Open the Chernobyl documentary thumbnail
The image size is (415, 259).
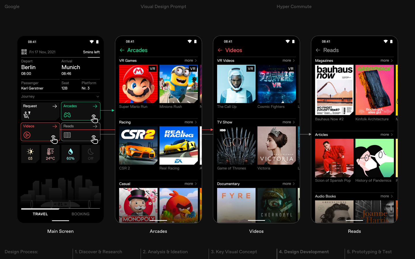tap(277, 205)
